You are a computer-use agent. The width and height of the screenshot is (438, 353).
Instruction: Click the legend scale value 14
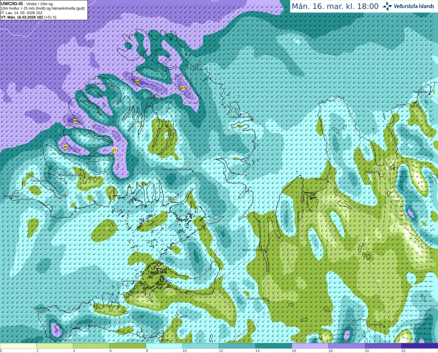click(257, 351)
